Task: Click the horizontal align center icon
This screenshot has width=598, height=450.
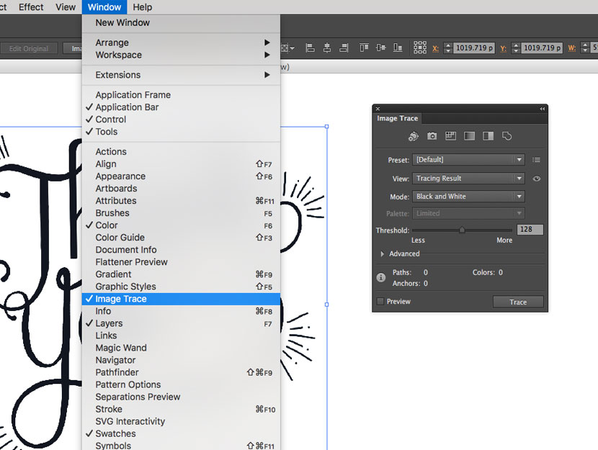Action: (x=327, y=48)
